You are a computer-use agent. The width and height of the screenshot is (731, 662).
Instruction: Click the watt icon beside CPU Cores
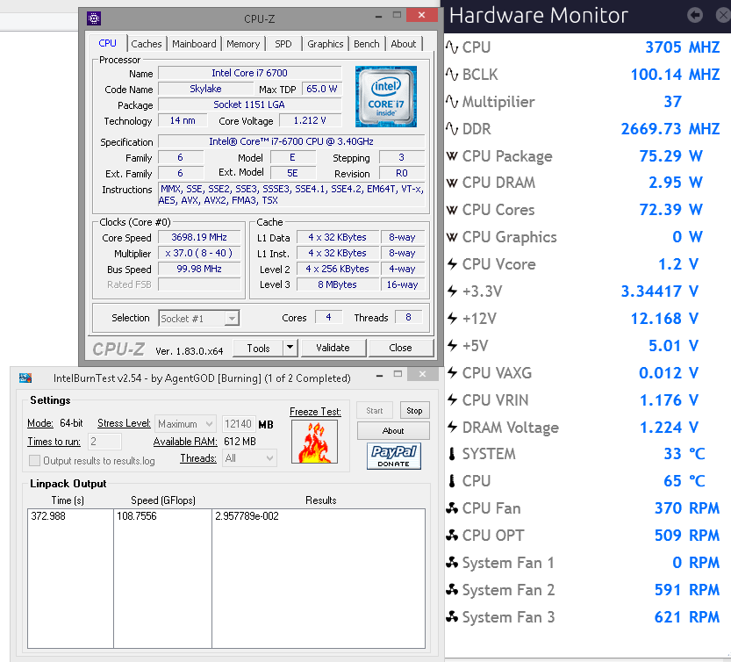452,210
